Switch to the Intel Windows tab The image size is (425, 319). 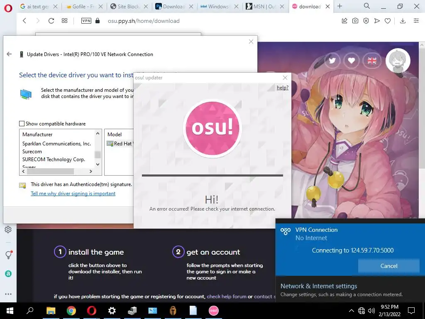[215, 7]
